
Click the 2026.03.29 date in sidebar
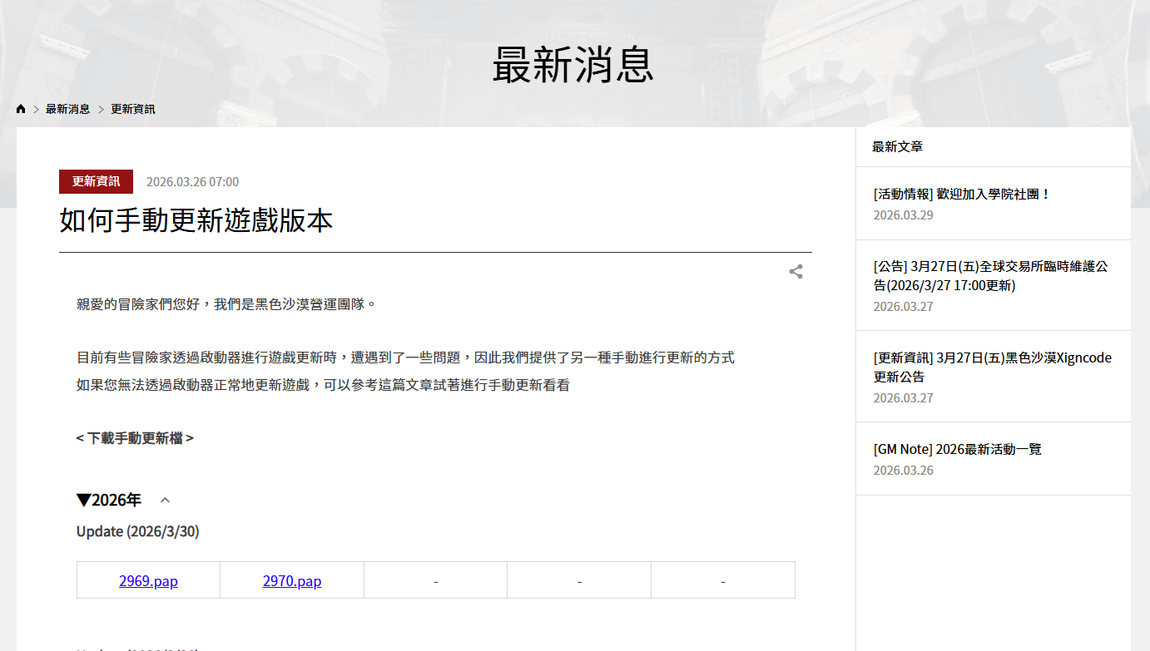click(903, 215)
